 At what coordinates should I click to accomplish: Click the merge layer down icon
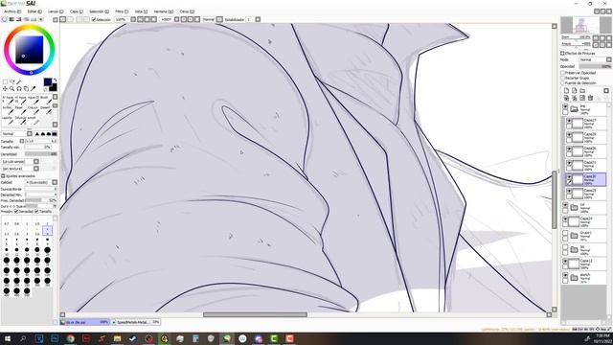point(575,98)
